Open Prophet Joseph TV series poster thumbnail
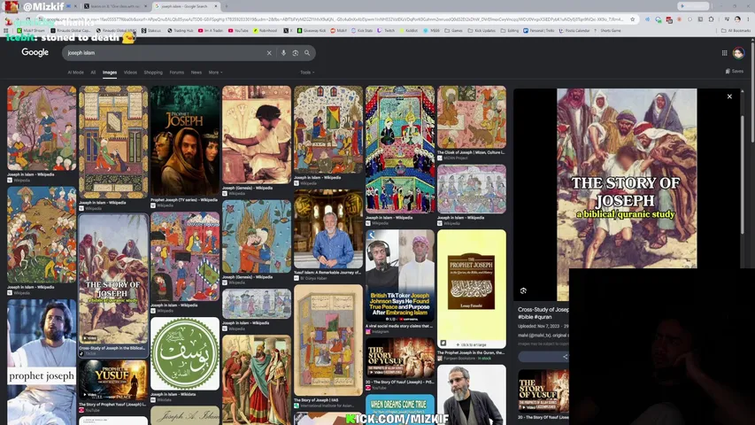Screen dimensions: 755x425 [x=185, y=141]
